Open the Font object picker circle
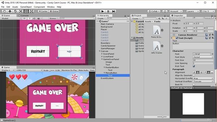 pyautogui.click(x=213, y=54)
